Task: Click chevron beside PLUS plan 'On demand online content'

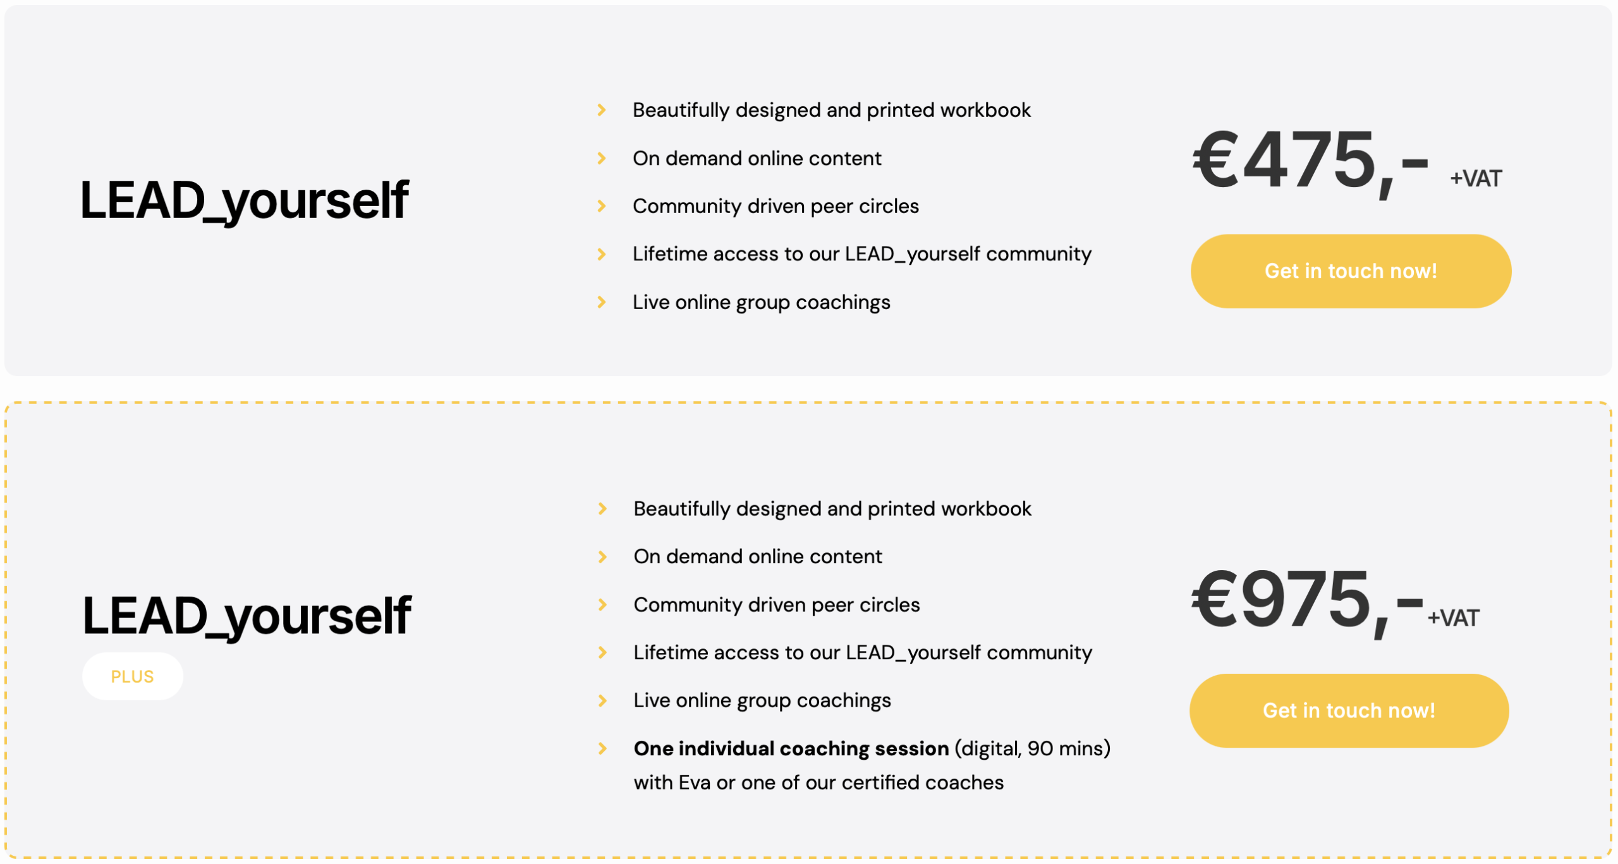Action: pos(602,557)
